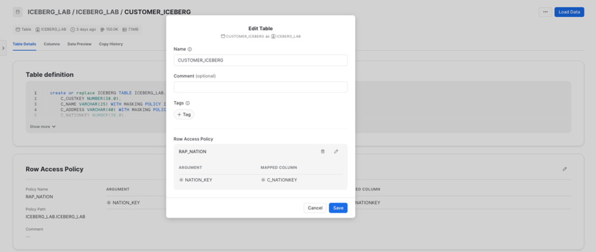This screenshot has height=252, width=596.
Task: Click the first ICEBERG_LAB breadcrumb link
Action: tap(49, 12)
